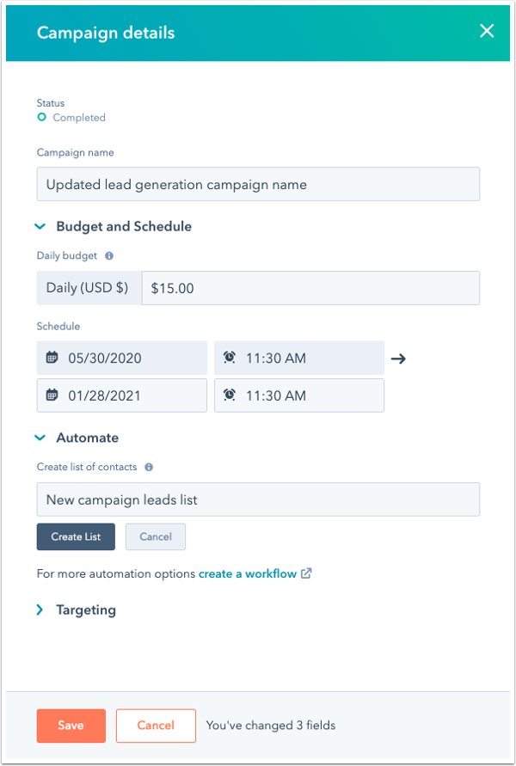Click the workflow link's external-link icon
516x766 pixels.
click(x=306, y=573)
